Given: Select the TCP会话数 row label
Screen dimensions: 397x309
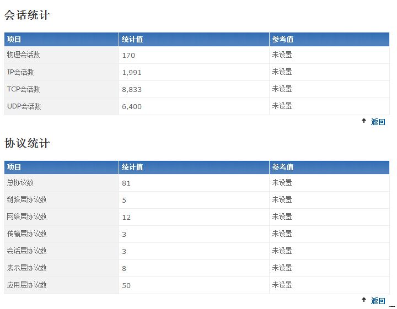Looking at the screenshot, I should (24, 89).
